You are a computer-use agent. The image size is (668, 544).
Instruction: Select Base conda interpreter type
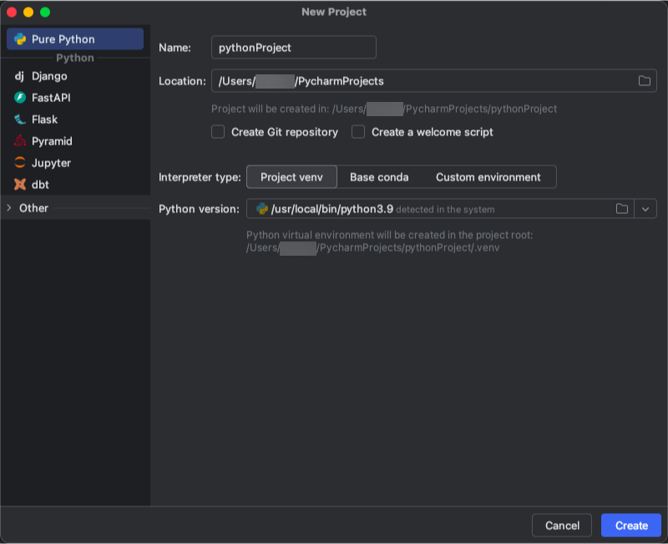tap(379, 177)
